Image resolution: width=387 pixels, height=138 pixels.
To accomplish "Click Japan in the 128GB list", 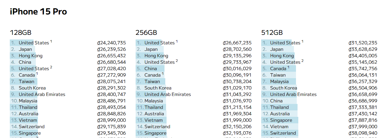I will tap(25, 49).
